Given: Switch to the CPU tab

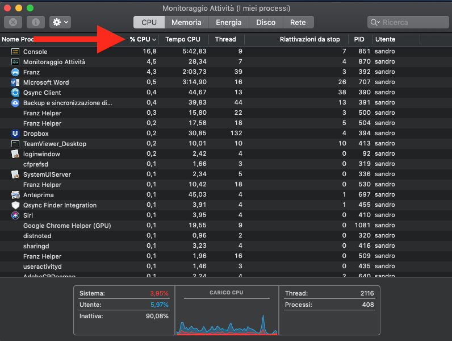Looking at the screenshot, I should (x=149, y=22).
